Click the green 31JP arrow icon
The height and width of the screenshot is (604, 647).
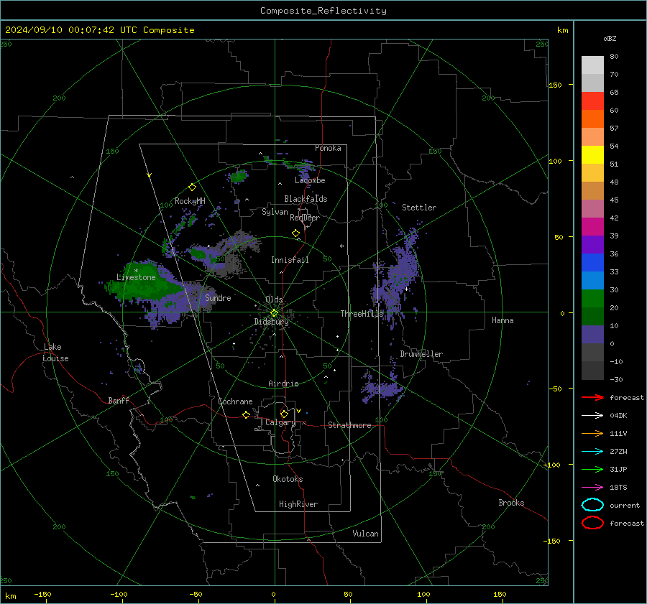click(592, 469)
